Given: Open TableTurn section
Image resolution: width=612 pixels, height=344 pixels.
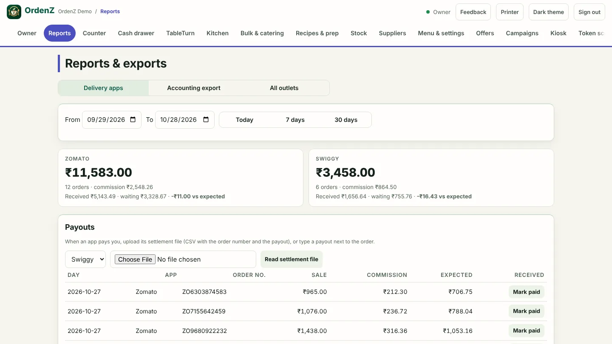Looking at the screenshot, I should (180, 33).
